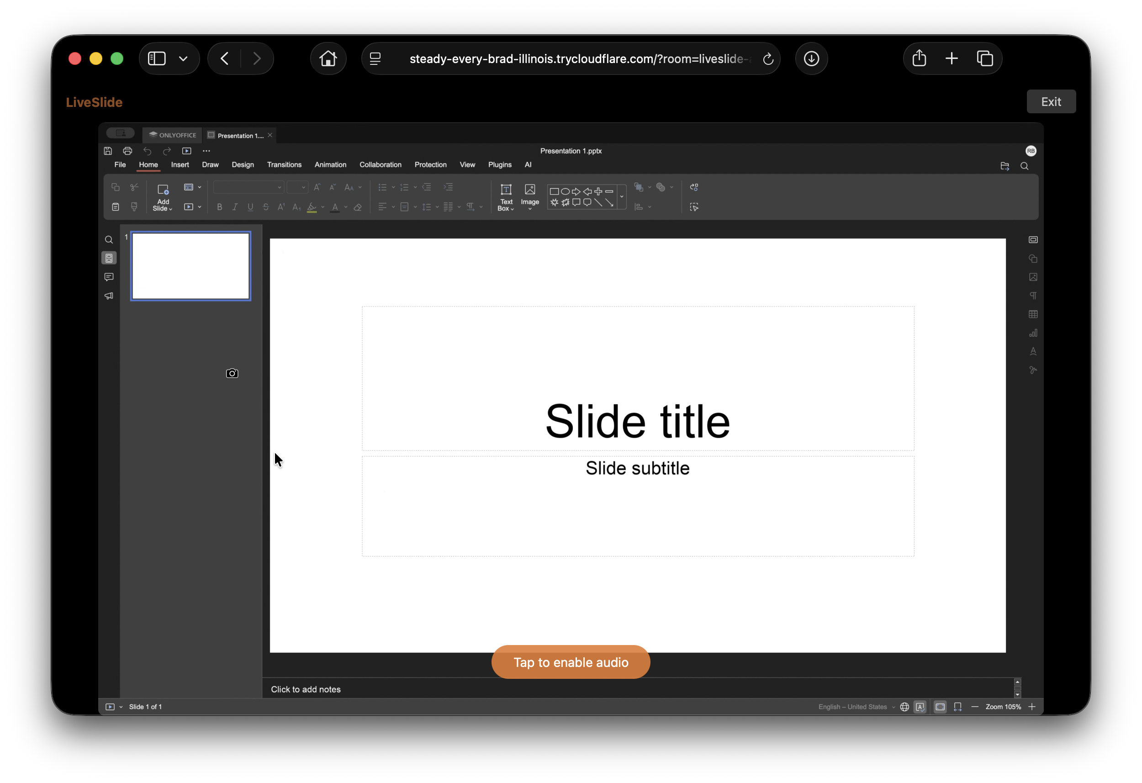The image size is (1142, 783).
Task: Open the font color dropdown
Action: pos(345,207)
